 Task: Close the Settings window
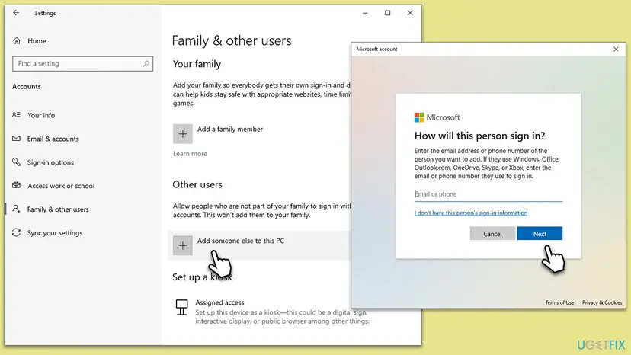(x=410, y=13)
